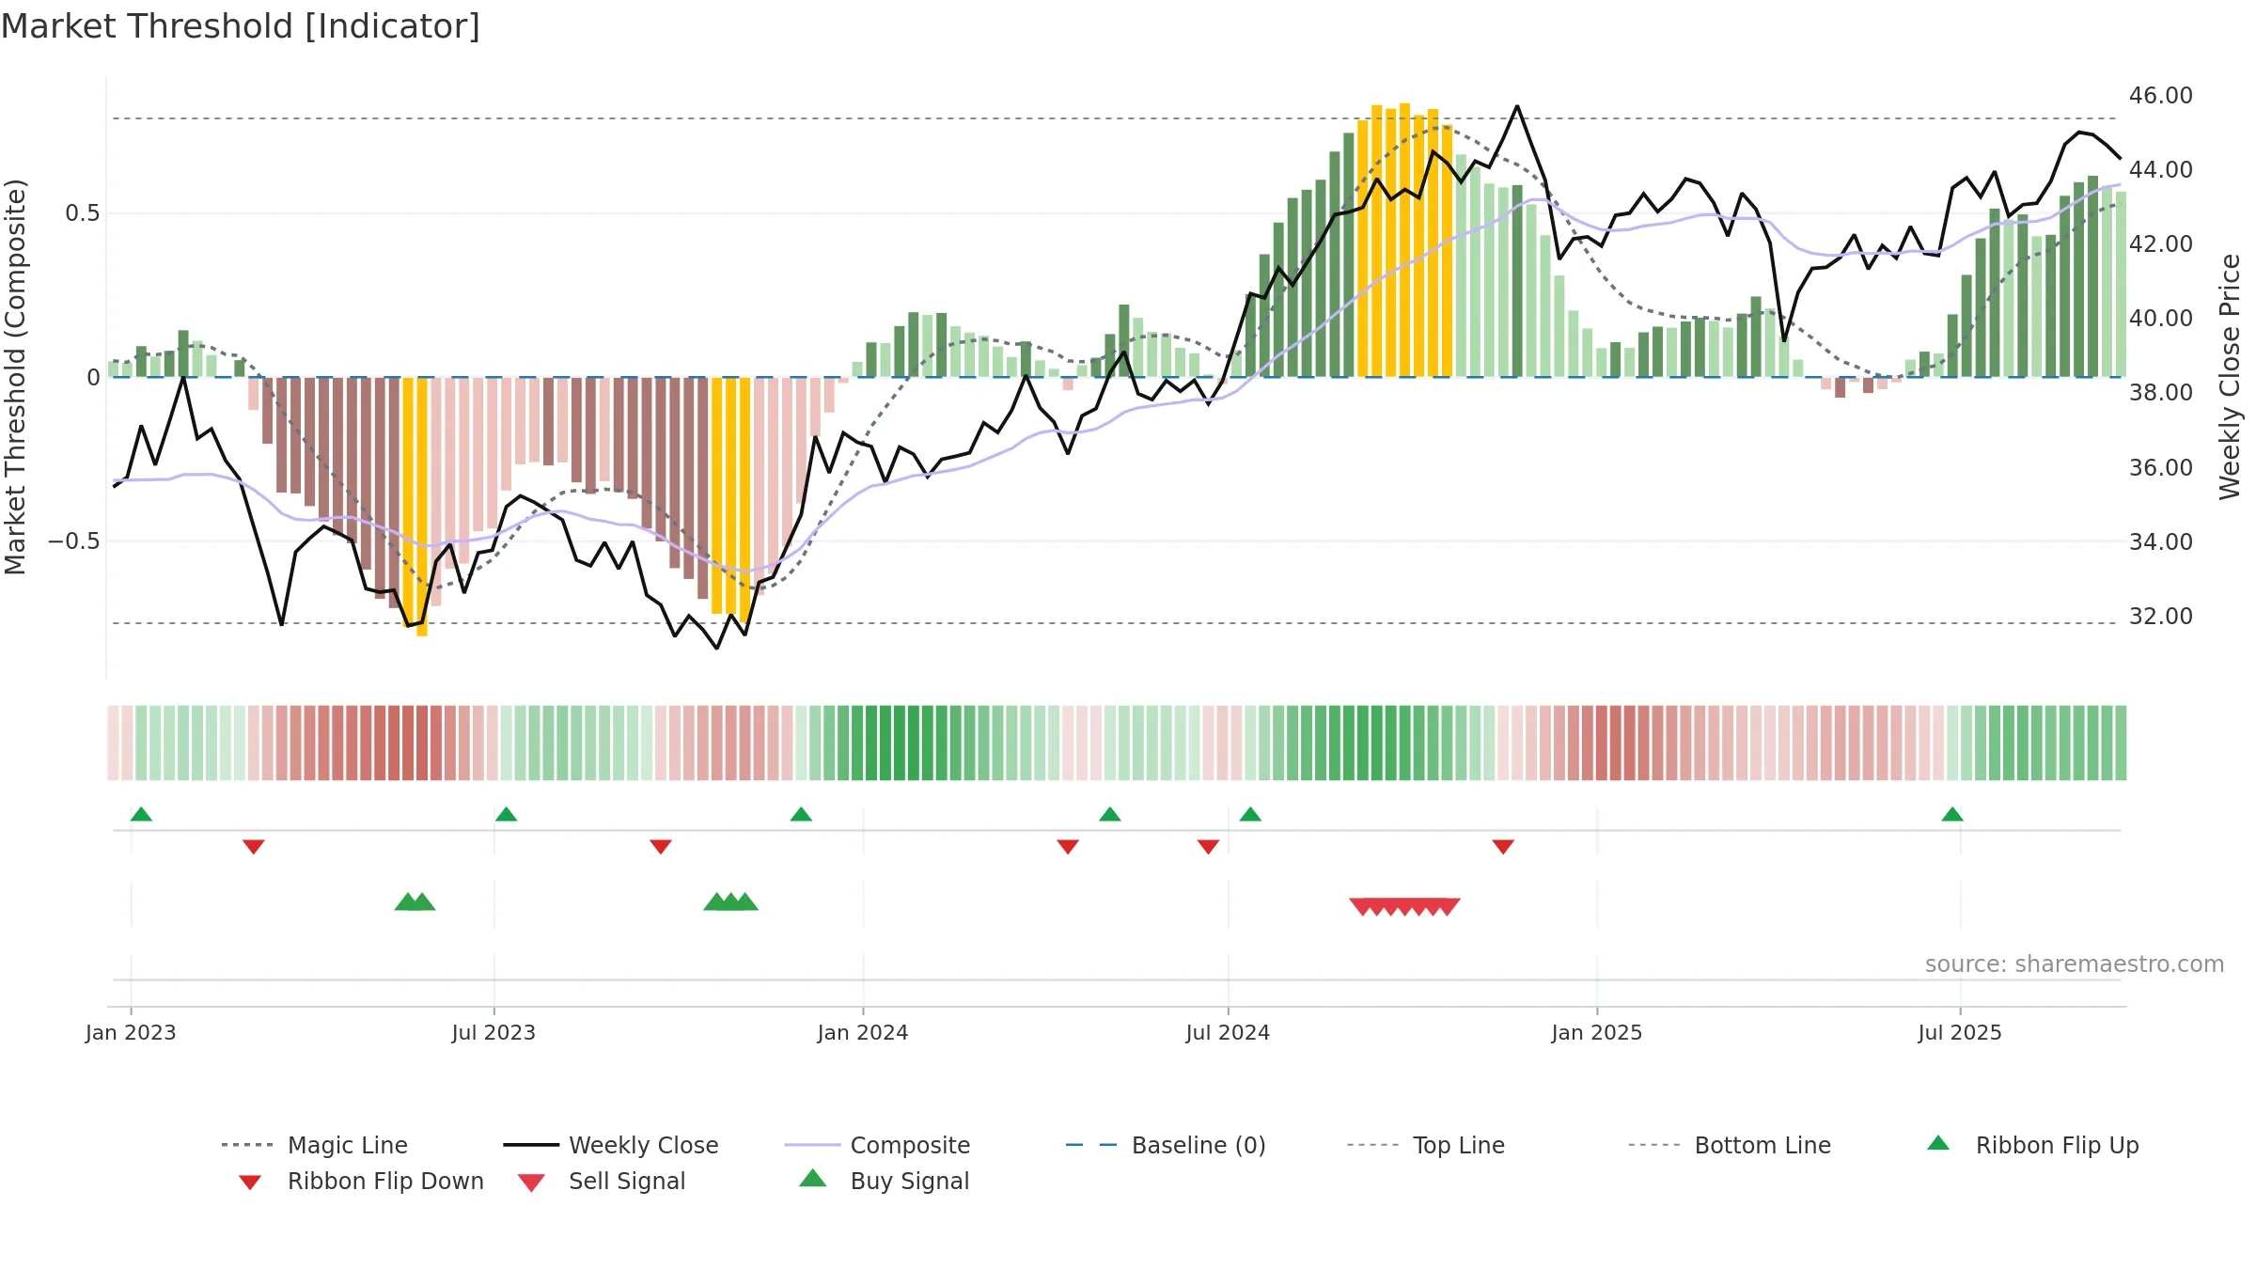Click the ribbon flip down marker near Sep 2023
The width and height of the screenshot is (2256, 1269).
pos(661,847)
